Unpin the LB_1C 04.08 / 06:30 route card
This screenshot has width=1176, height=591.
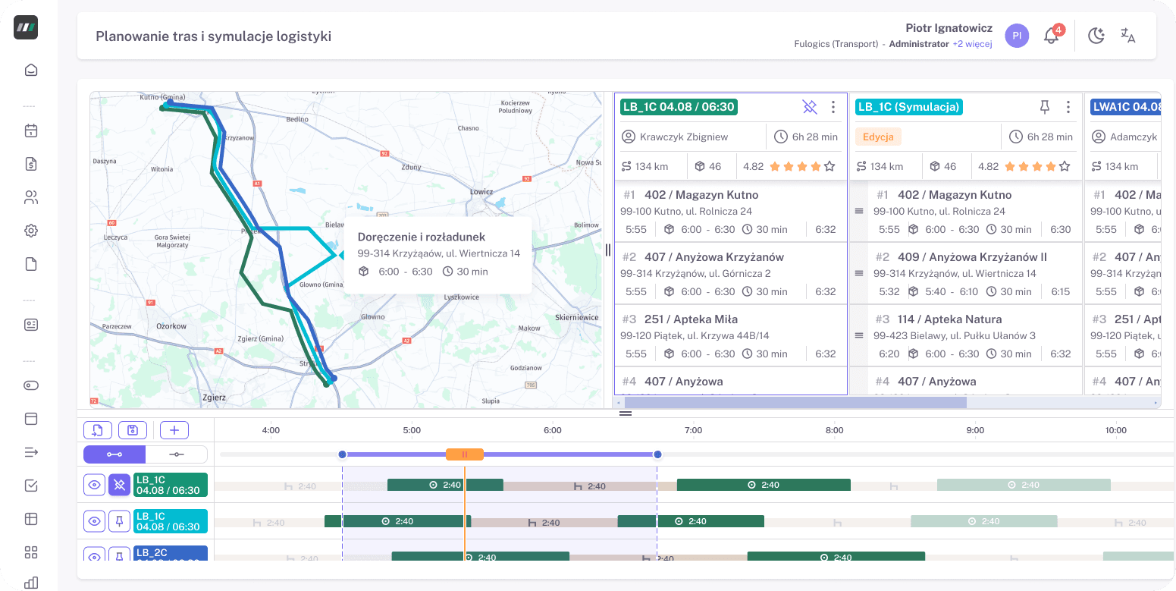[810, 107]
